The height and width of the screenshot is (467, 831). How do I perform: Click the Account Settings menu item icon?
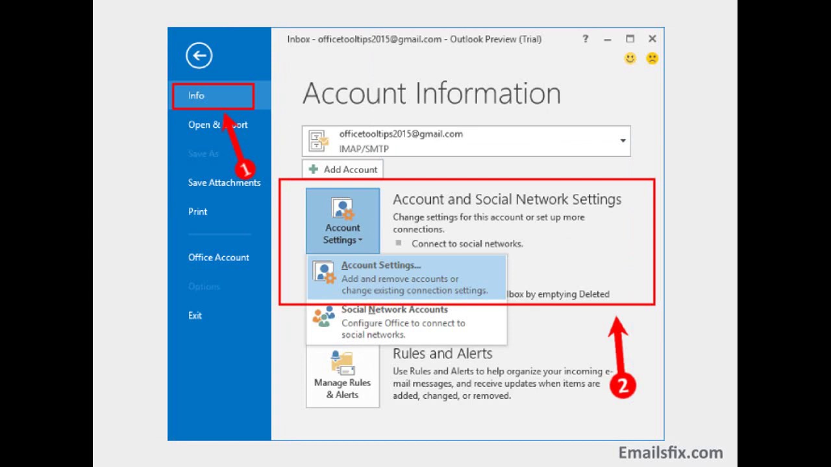pyautogui.click(x=325, y=272)
